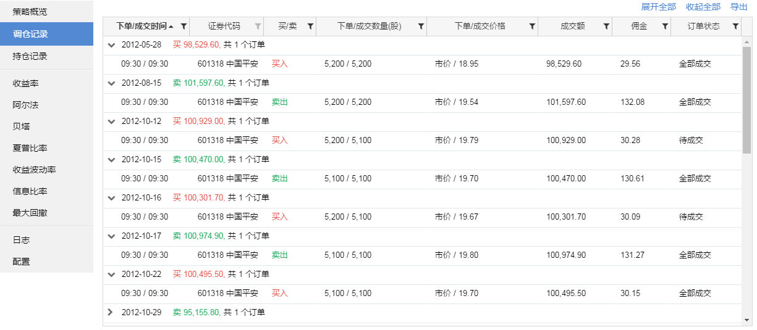Open filter for 下单/成交数量(股) column
This screenshot has width=757, height=330.
421,27
